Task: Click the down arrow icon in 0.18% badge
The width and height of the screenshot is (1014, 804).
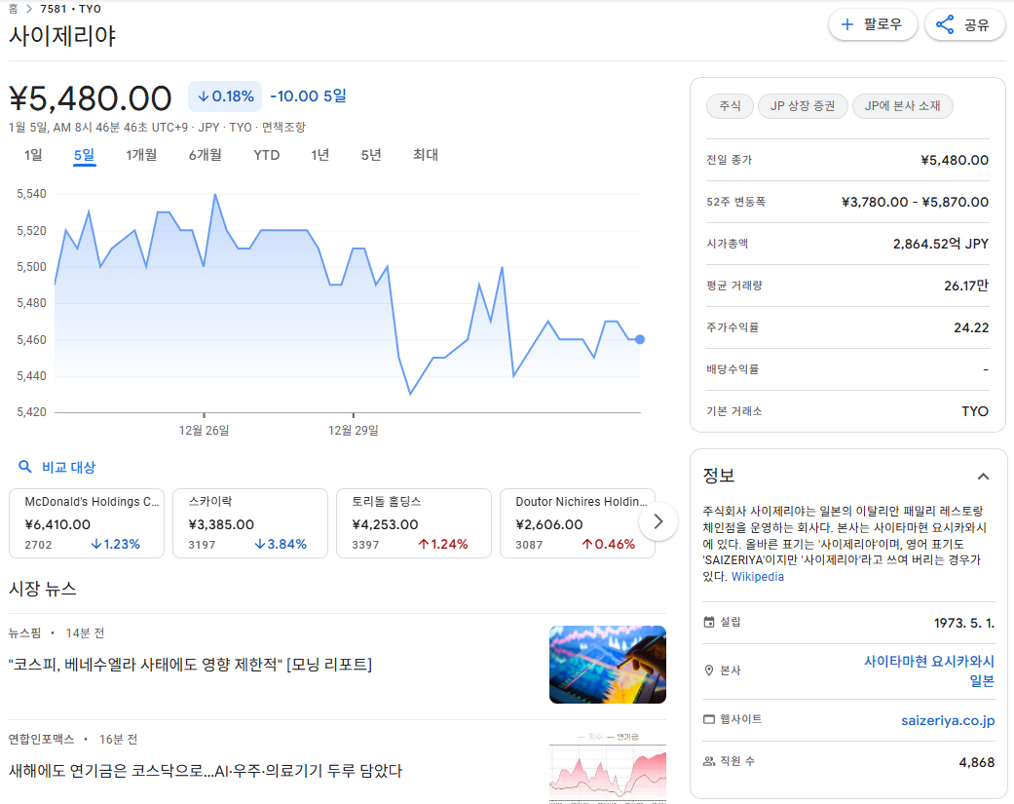Action: pyautogui.click(x=203, y=96)
